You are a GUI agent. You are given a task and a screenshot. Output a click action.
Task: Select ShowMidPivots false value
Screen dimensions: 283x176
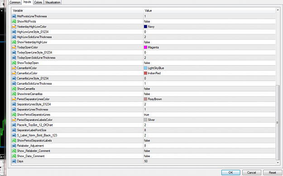tap(147, 21)
